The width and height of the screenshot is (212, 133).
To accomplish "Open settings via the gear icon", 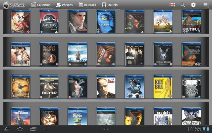I will click(193, 5).
